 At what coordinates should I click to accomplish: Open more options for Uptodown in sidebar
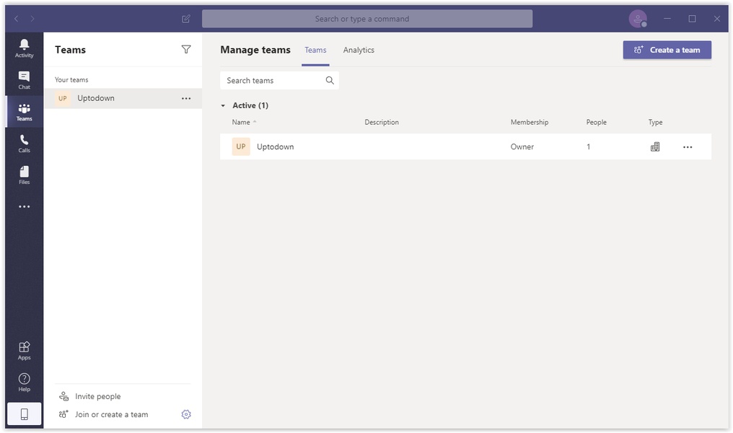[186, 98]
